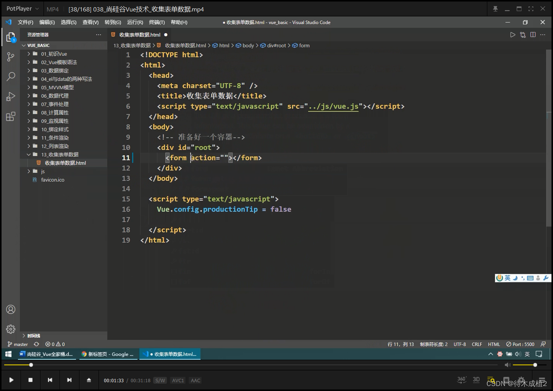Click the PotPlayer 3D mode icon
This screenshot has height=391, width=553.
pos(476,380)
